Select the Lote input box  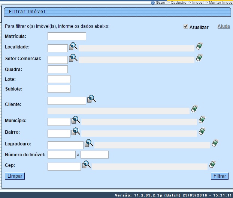[x=59, y=79]
